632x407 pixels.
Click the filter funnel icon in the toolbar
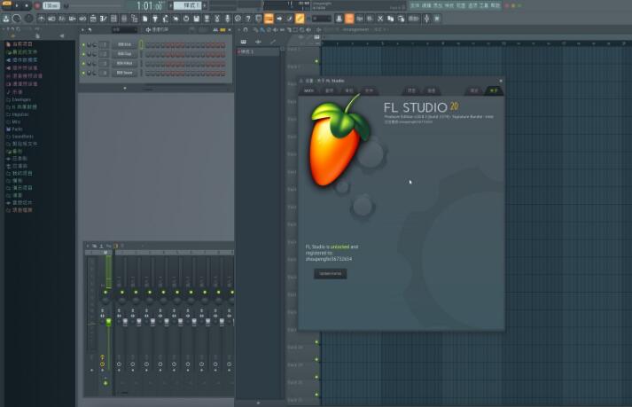coord(155,19)
